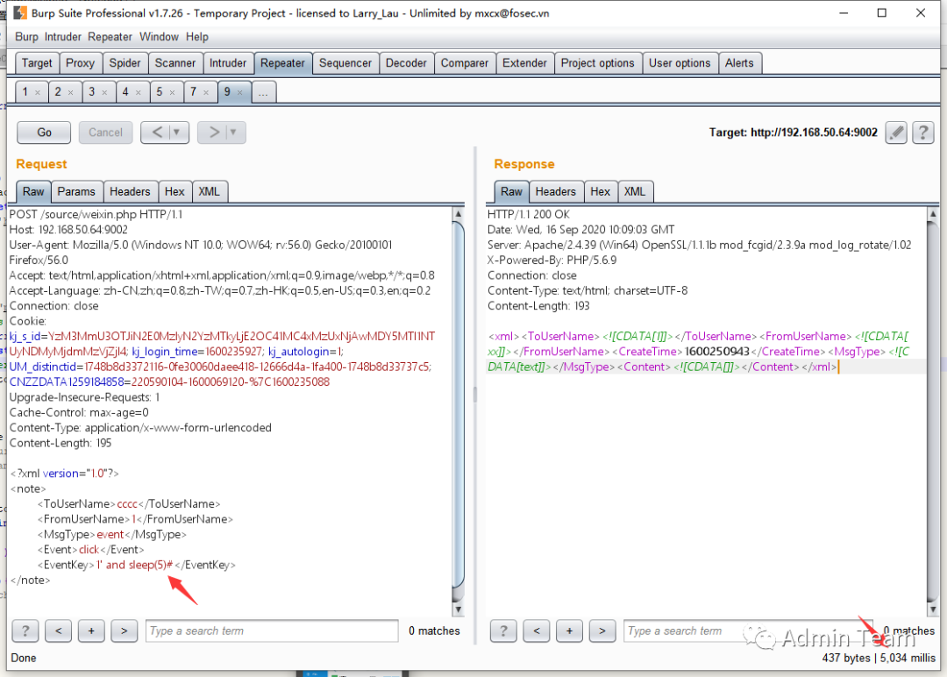Show request Params view
The image size is (947, 677).
point(76,191)
